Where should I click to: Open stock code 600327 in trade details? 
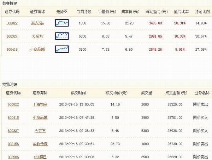(13, 131)
